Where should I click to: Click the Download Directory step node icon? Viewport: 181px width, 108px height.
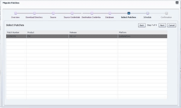point(34,13)
